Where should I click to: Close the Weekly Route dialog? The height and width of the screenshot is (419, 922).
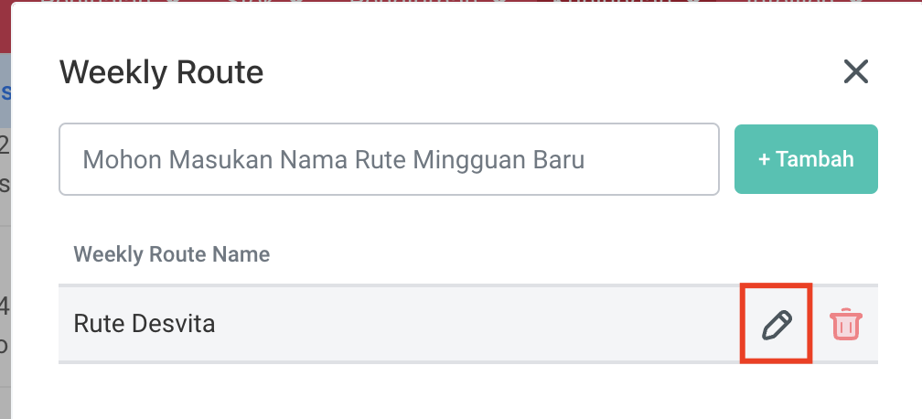pos(855,71)
